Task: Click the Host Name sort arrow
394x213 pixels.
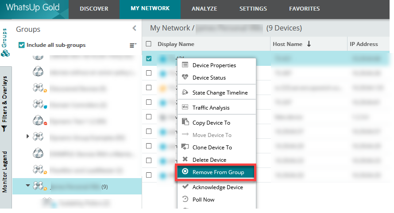Action: (x=309, y=44)
